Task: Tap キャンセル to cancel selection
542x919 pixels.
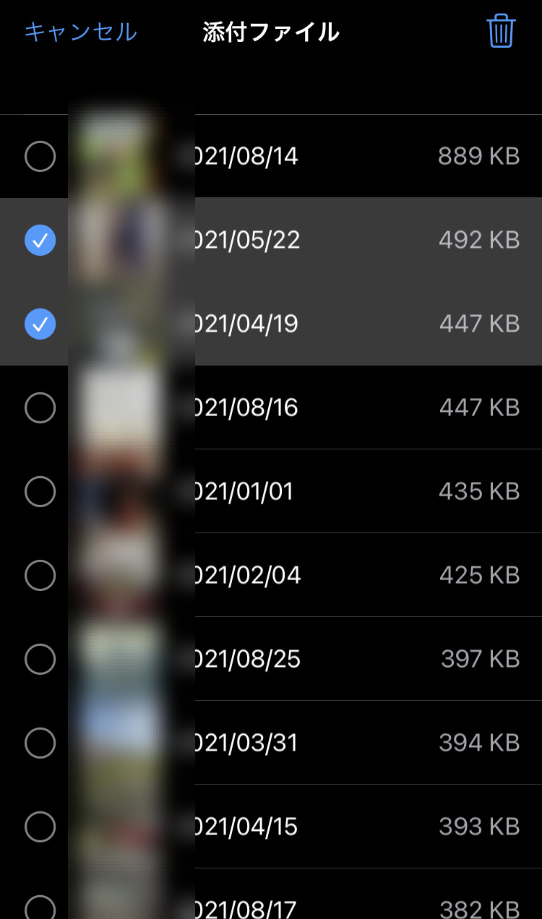Action: coord(80,32)
